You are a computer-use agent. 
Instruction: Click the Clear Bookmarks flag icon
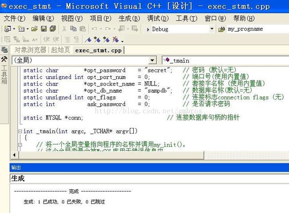point(116,39)
